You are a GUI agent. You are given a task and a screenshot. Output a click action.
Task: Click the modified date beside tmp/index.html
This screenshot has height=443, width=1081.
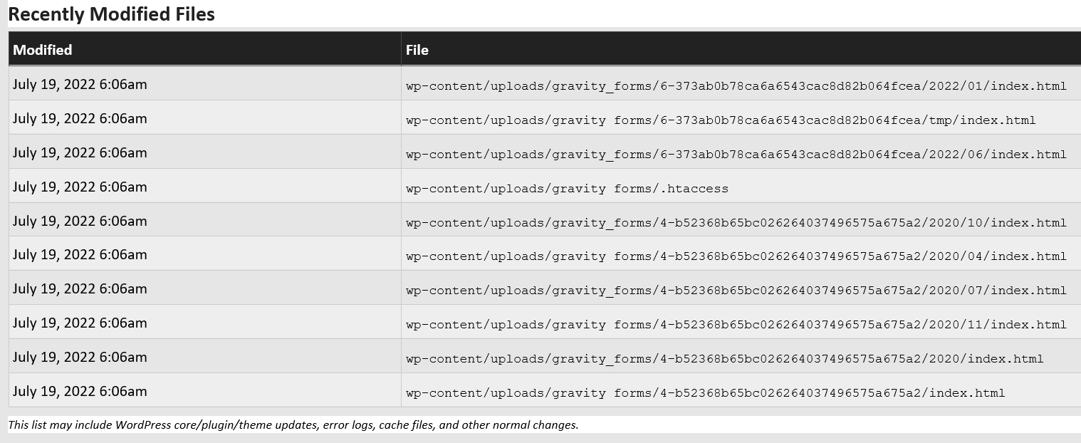click(80, 119)
